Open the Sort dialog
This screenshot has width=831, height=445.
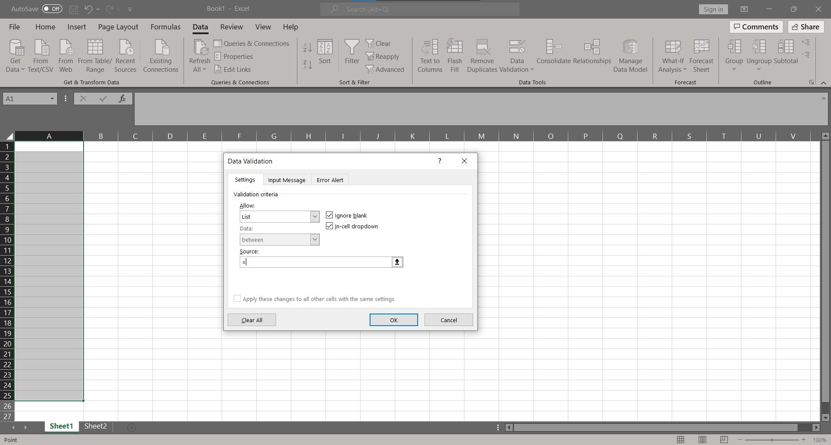tap(325, 52)
